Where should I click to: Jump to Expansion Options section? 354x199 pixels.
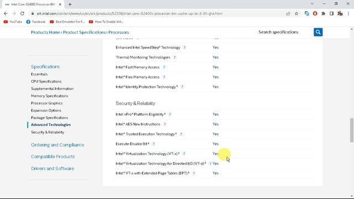pyautogui.click(x=46, y=111)
